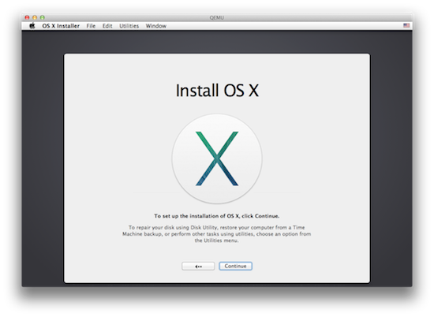Screen dimensions: 434x317
Task: Open the Apple menu icon
Action: pos(32,26)
